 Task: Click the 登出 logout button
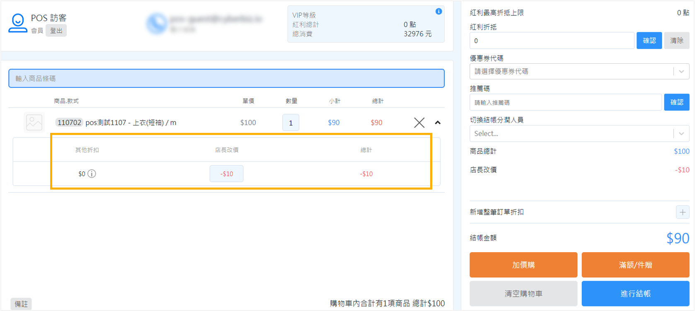(x=56, y=31)
